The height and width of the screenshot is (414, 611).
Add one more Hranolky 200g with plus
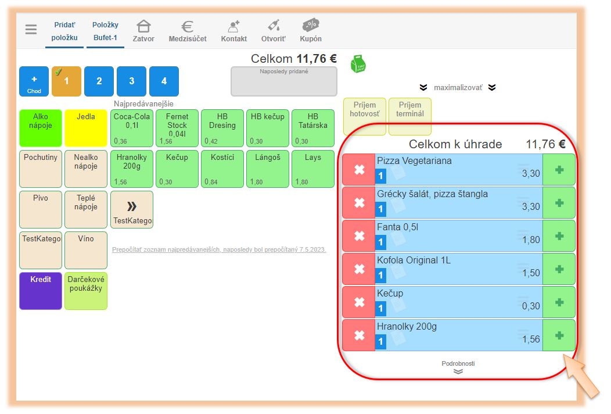click(x=559, y=336)
